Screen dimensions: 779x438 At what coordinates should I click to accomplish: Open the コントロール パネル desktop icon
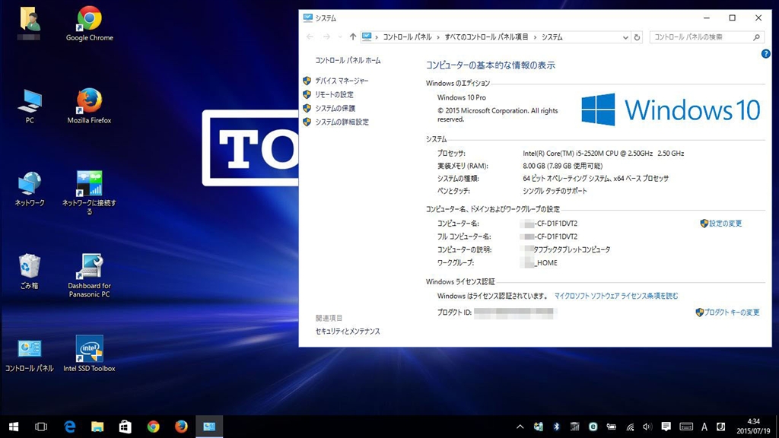coord(30,354)
